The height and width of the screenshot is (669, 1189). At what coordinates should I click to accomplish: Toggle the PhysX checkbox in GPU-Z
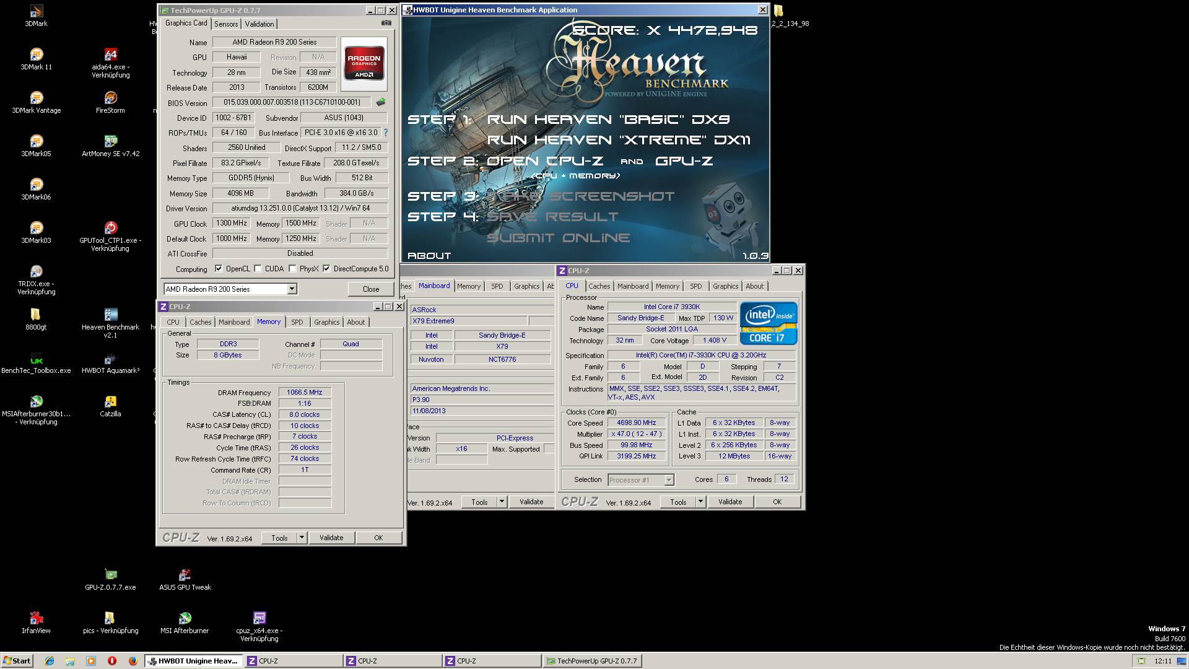pos(292,269)
